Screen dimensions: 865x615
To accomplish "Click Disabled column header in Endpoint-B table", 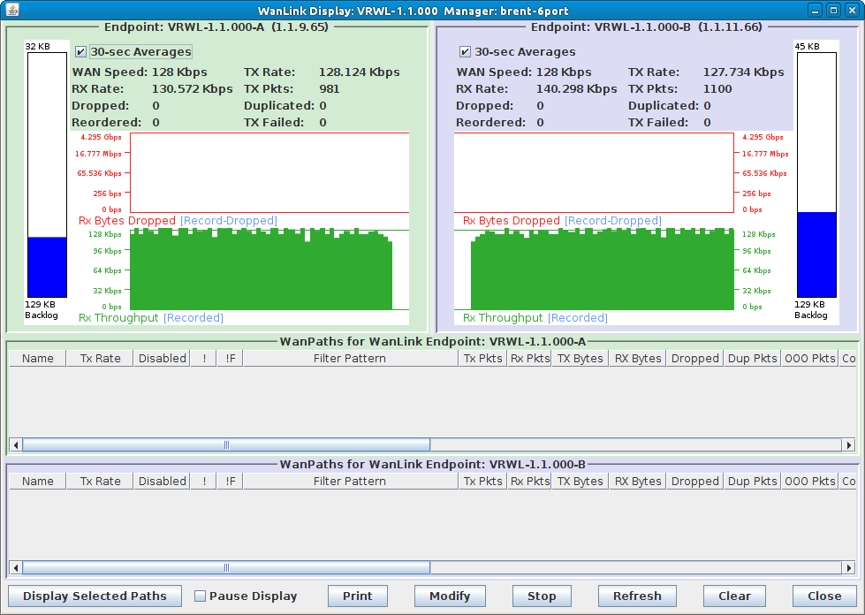I will (163, 482).
